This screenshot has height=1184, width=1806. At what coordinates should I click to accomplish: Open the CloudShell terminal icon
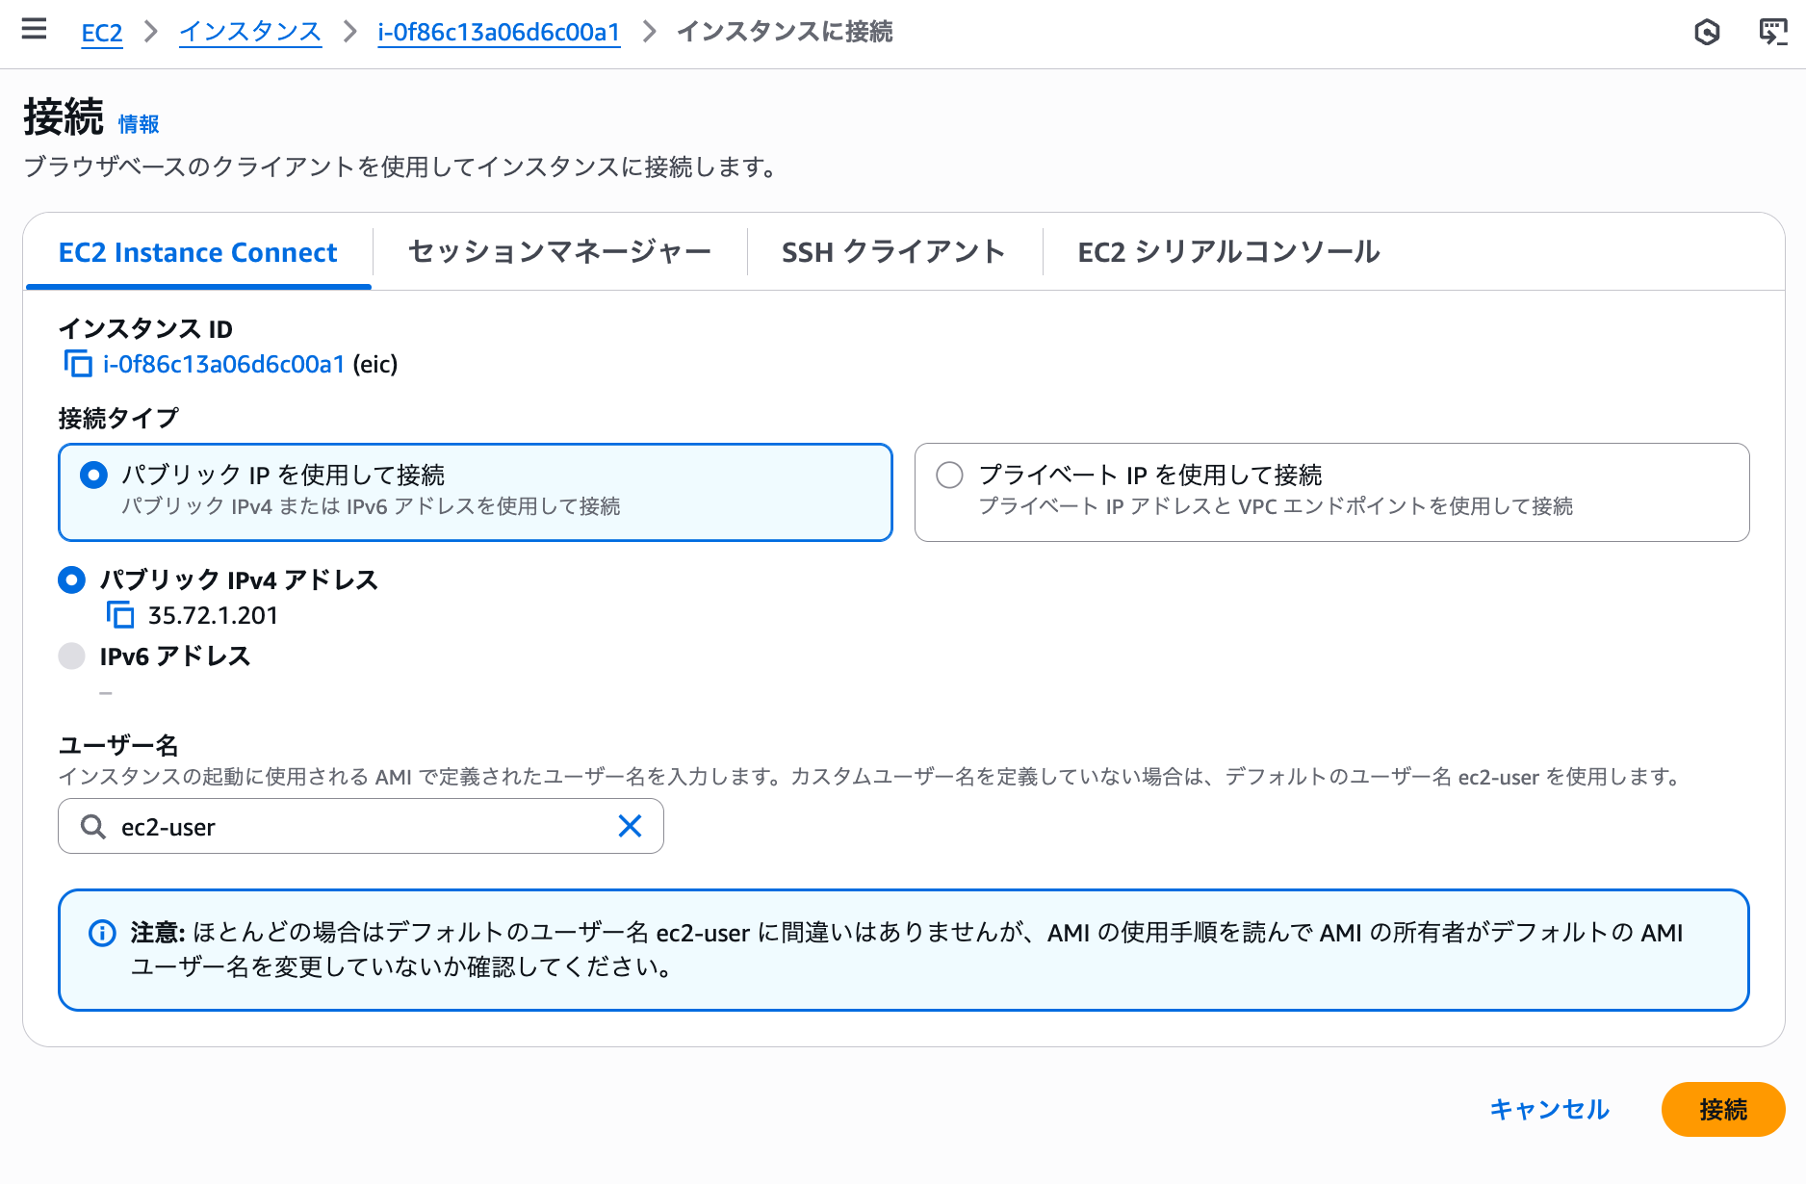click(1773, 32)
